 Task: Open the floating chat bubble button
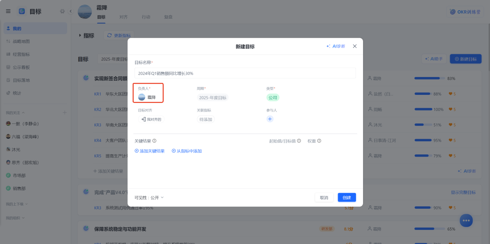466,220
